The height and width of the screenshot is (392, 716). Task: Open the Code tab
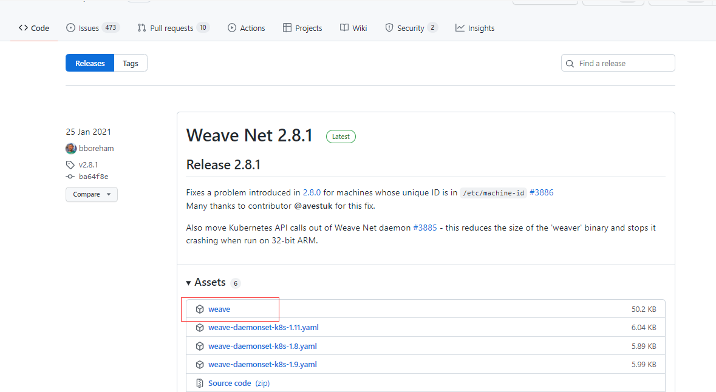(34, 28)
